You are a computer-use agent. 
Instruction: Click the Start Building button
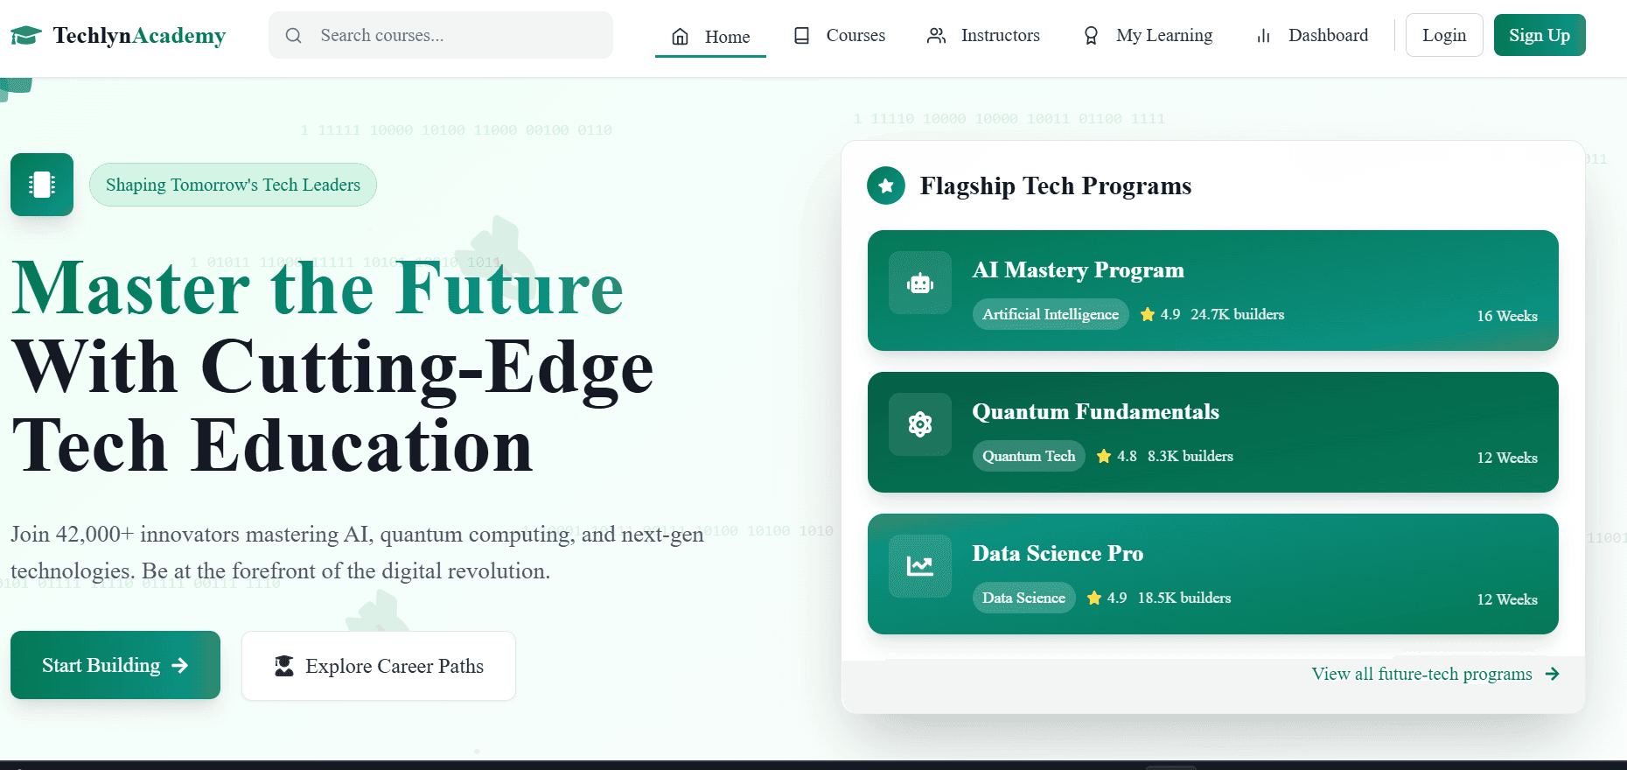[115, 665]
